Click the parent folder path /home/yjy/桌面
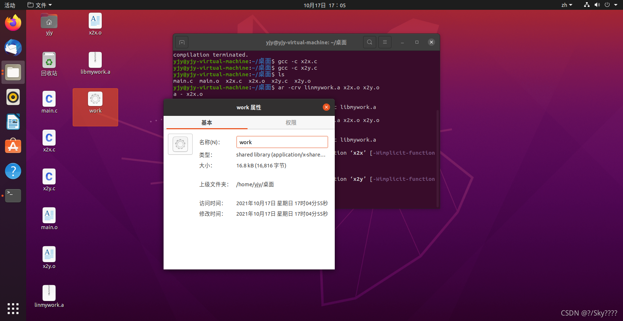Viewport: 623px width, 321px height. coord(255,184)
